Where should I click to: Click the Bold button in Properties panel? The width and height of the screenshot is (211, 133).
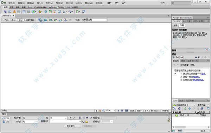tap(71, 118)
